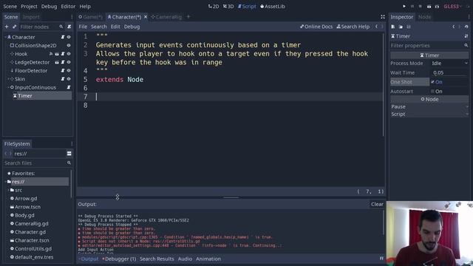Click the Filter nodes search magnifier
The width and height of the screenshot is (473, 266).
(x=61, y=27)
